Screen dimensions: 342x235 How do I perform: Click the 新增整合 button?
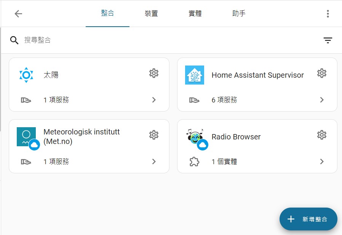click(x=308, y=219)
